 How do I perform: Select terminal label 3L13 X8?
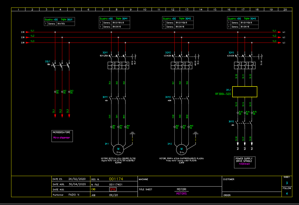pos(241,113)
